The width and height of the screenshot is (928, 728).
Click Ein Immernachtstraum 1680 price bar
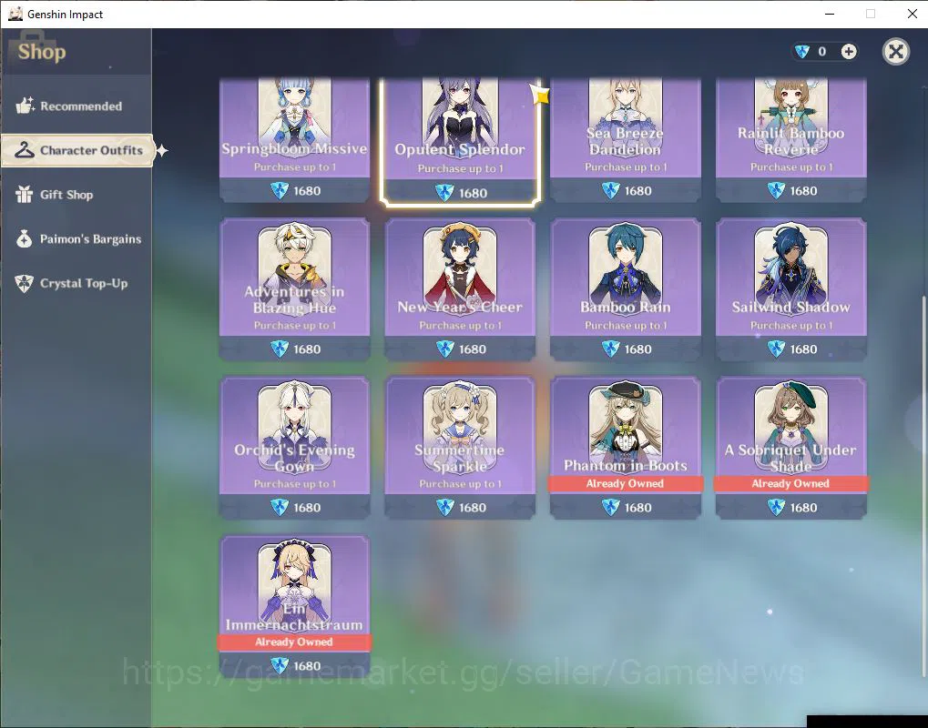coord(295,666)
